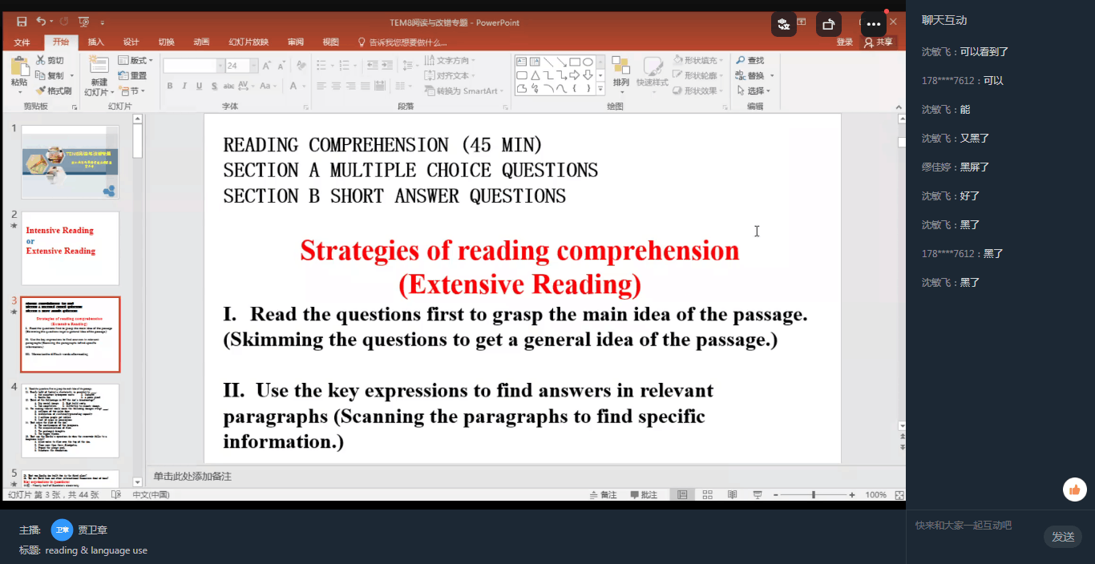Screen dimensions: 1095x564
Task: Expand the 节 section dropdown
Action: click(133, 91)
